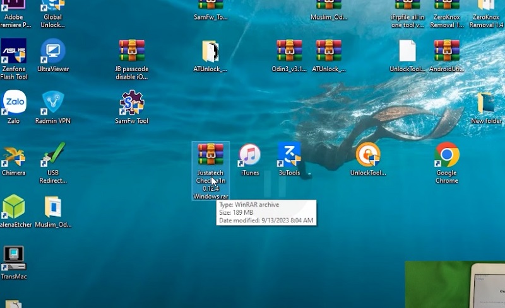Open the TransMac application icon
Viewport: 505px width, 308px height.
[14, 258]
